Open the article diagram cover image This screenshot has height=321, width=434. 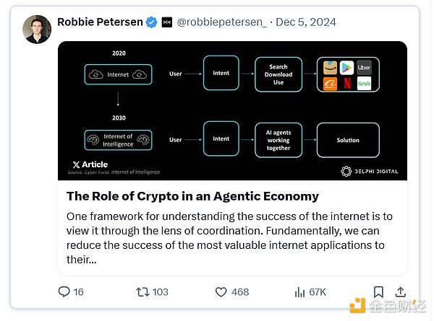coord(232,108)
